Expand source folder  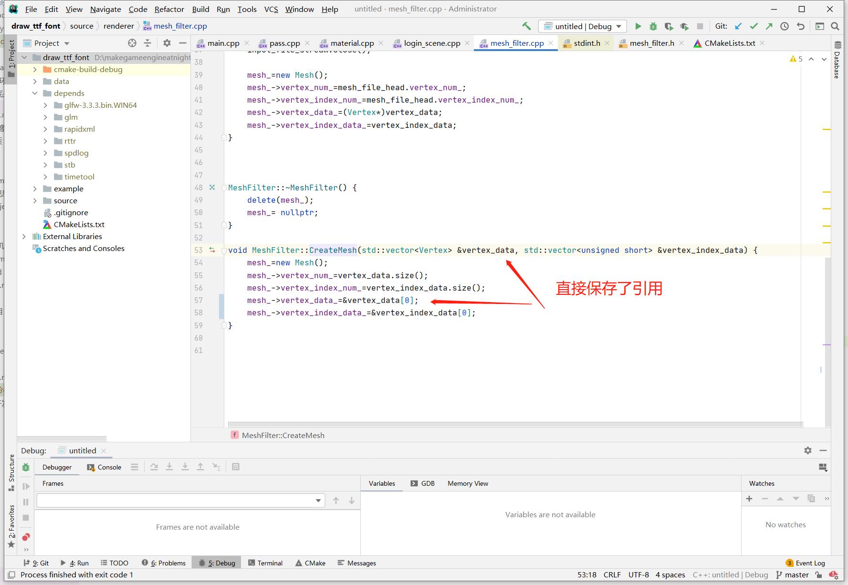(x=35, y=200)
